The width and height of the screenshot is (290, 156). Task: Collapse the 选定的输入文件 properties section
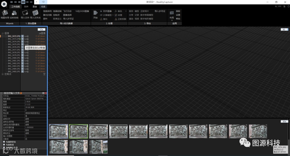click(x=1, y=93)
